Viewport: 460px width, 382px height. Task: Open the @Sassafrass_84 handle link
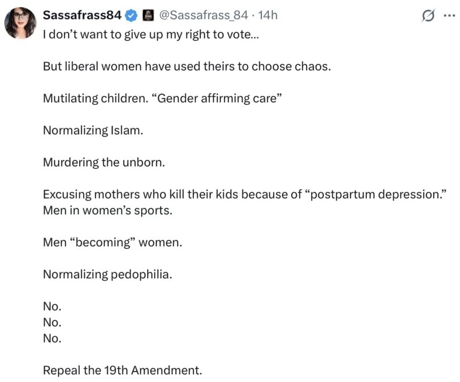[204, 15]
